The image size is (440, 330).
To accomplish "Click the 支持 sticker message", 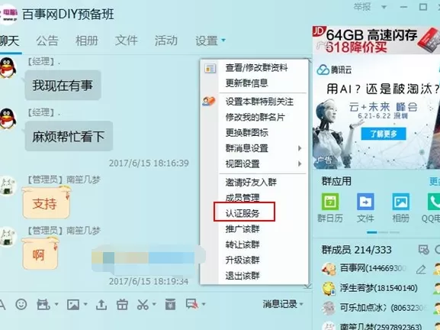I will (x=46, y=202).
